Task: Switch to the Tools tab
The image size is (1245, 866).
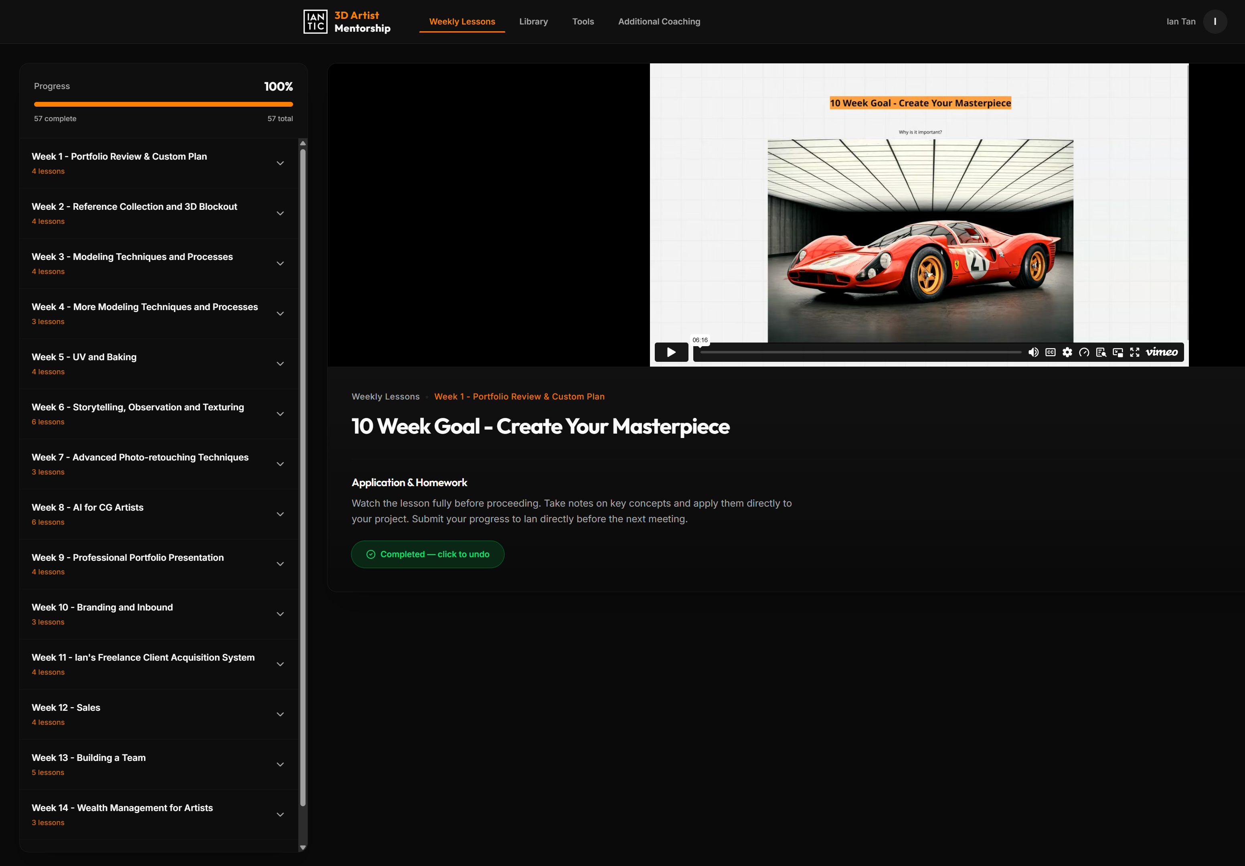Action: click(583, 22)
